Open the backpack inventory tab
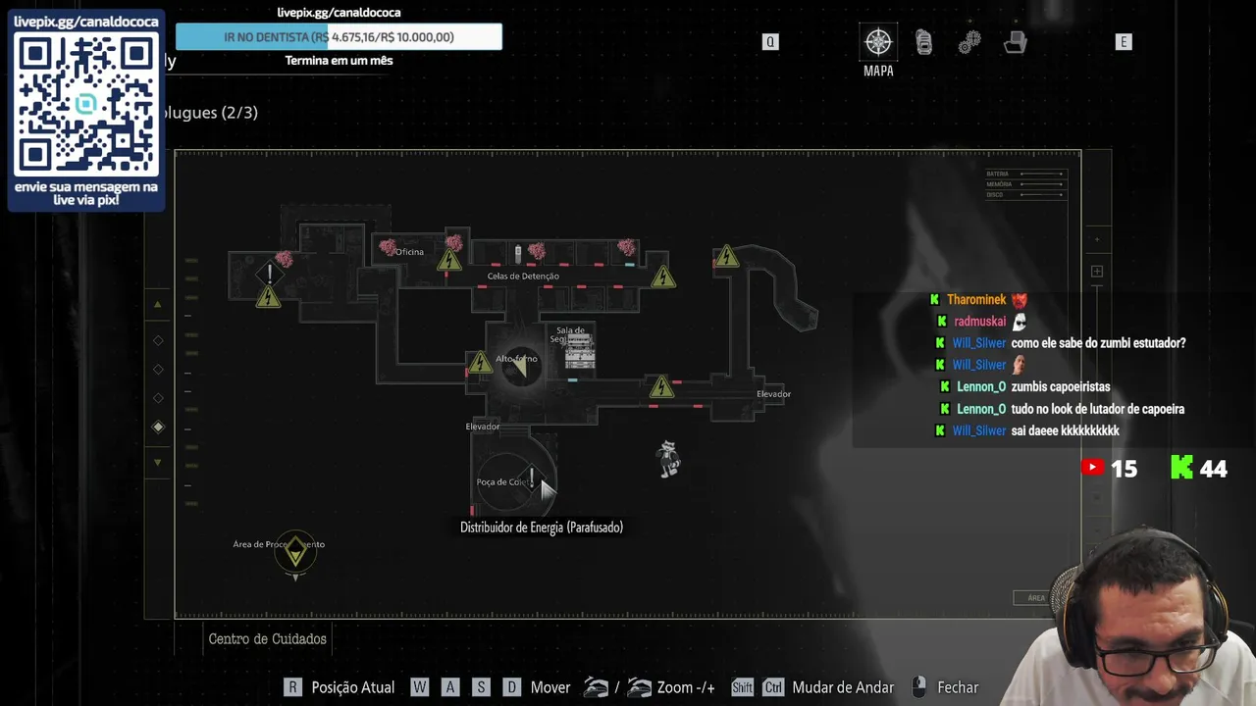Viewport: 1256px width, 706px height. tap(923, 42)
